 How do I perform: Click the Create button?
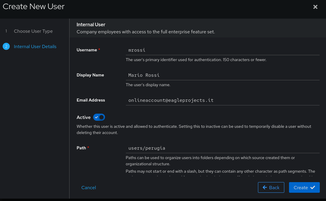pos(304,187)
